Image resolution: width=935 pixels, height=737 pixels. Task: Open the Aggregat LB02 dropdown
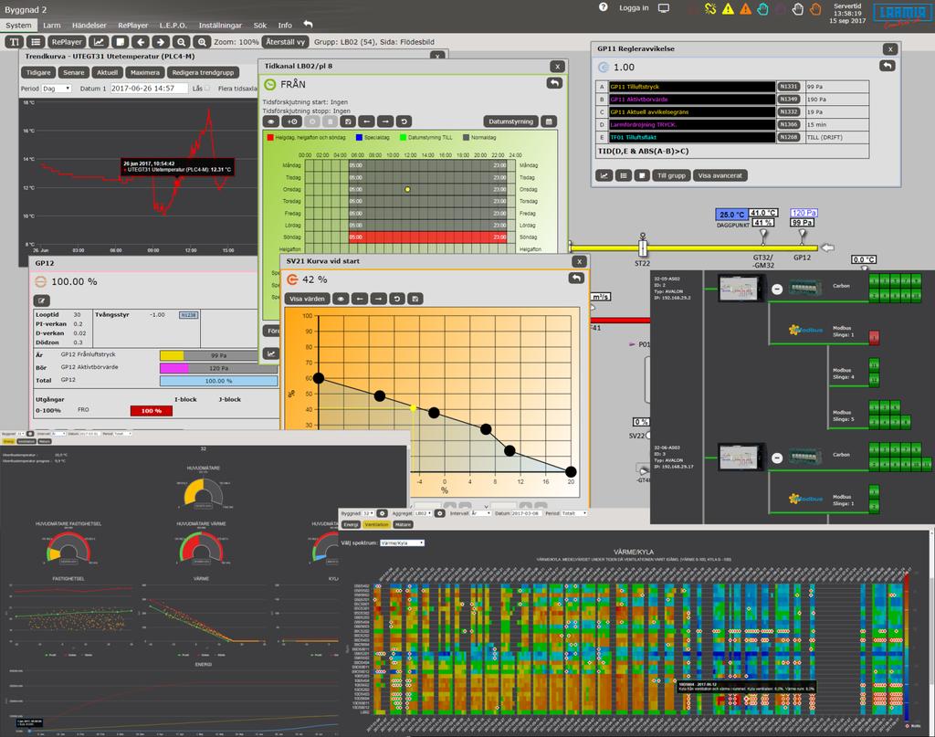click(x=424, y=513)
